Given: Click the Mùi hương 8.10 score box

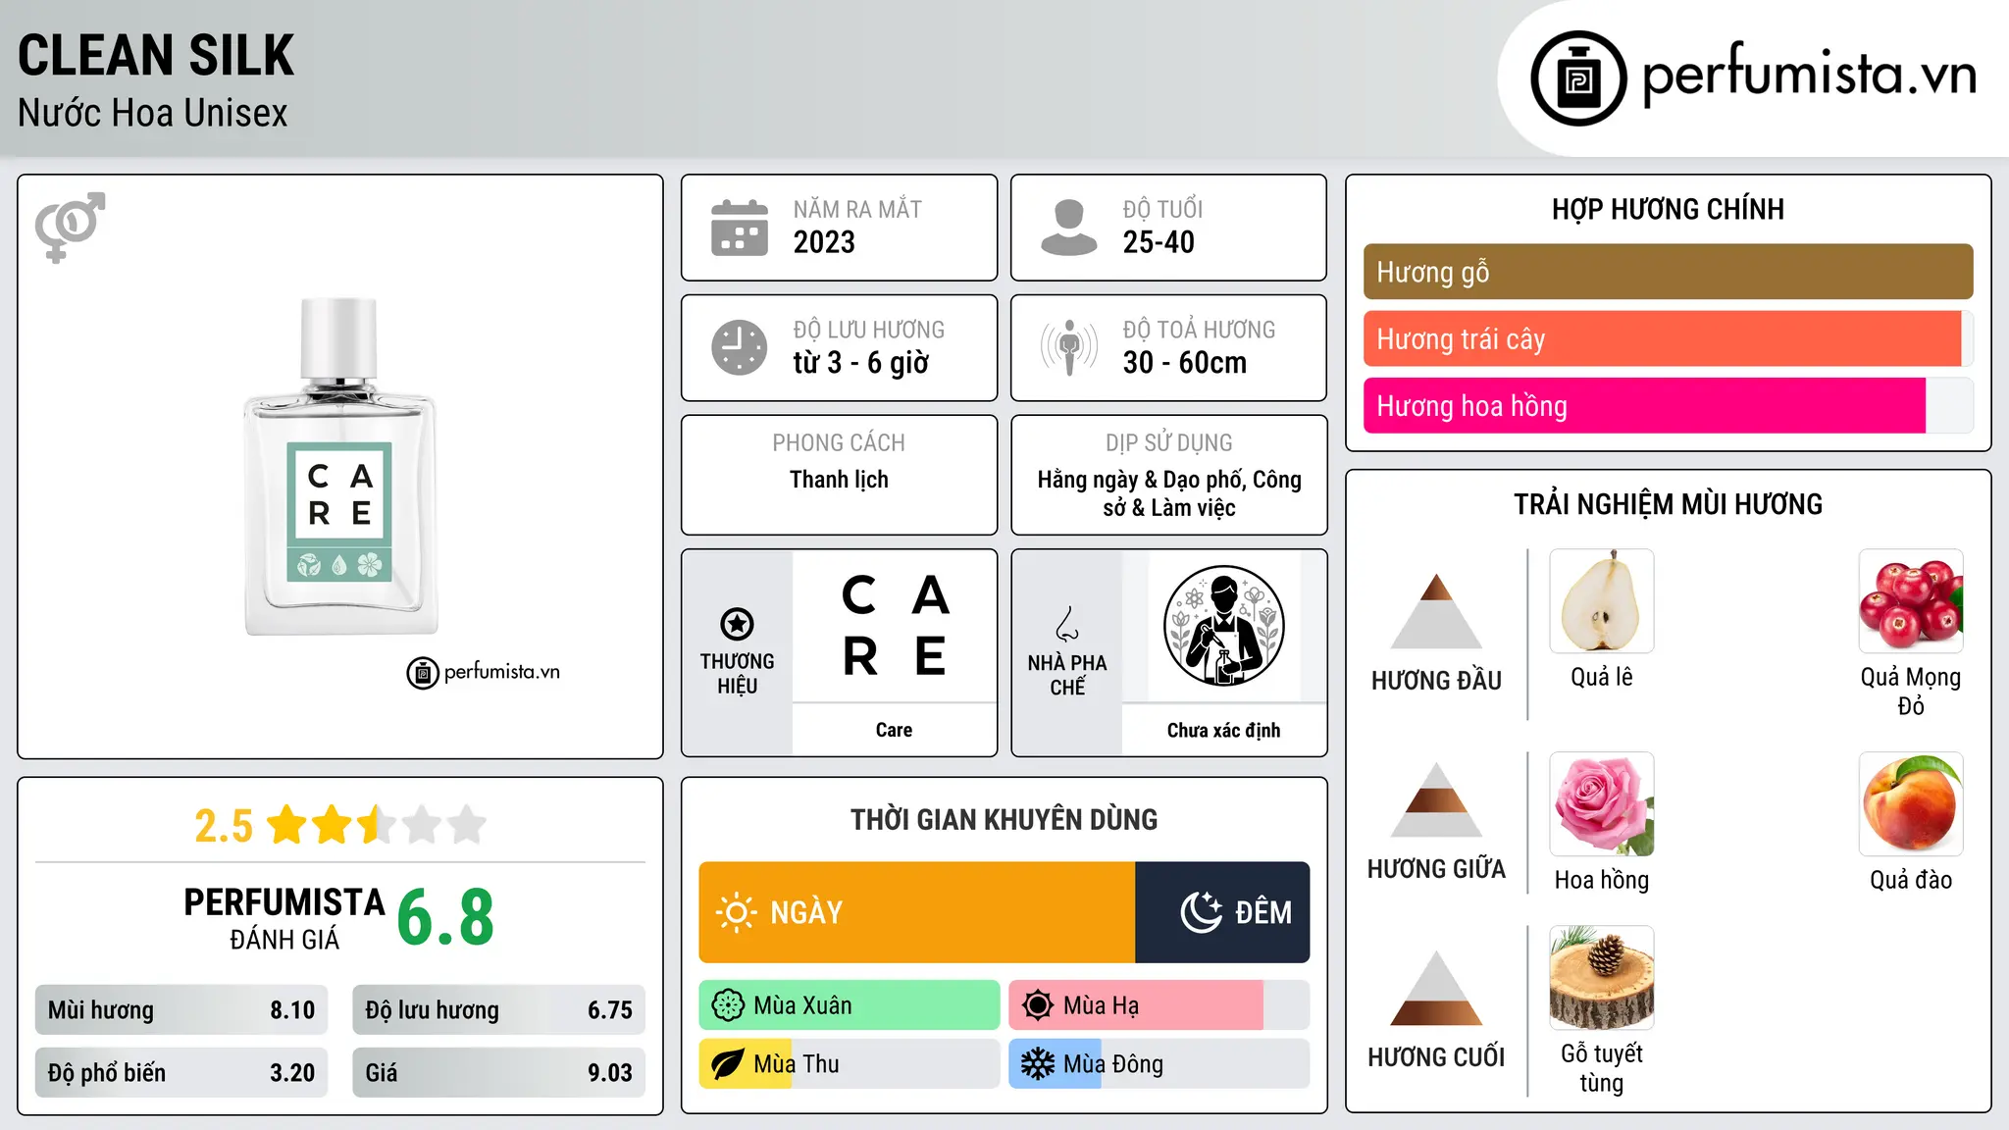Looking at the screenshot, I should coord(181,1010).
